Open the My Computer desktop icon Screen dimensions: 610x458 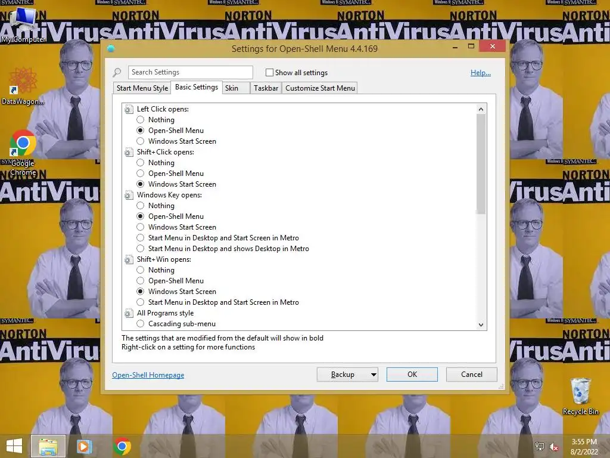[x=23, y=24]
